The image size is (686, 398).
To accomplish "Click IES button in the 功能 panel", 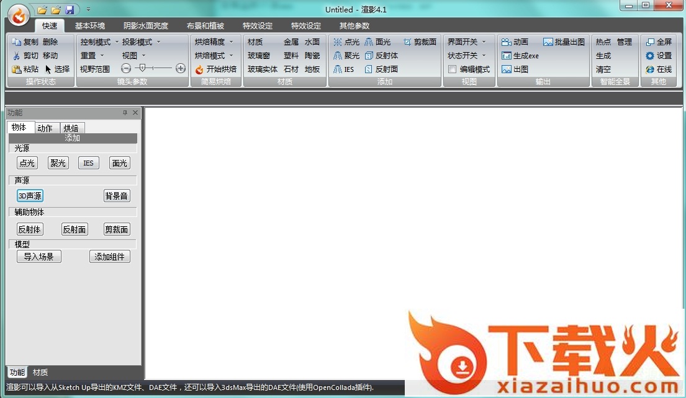I will point(88,163).
